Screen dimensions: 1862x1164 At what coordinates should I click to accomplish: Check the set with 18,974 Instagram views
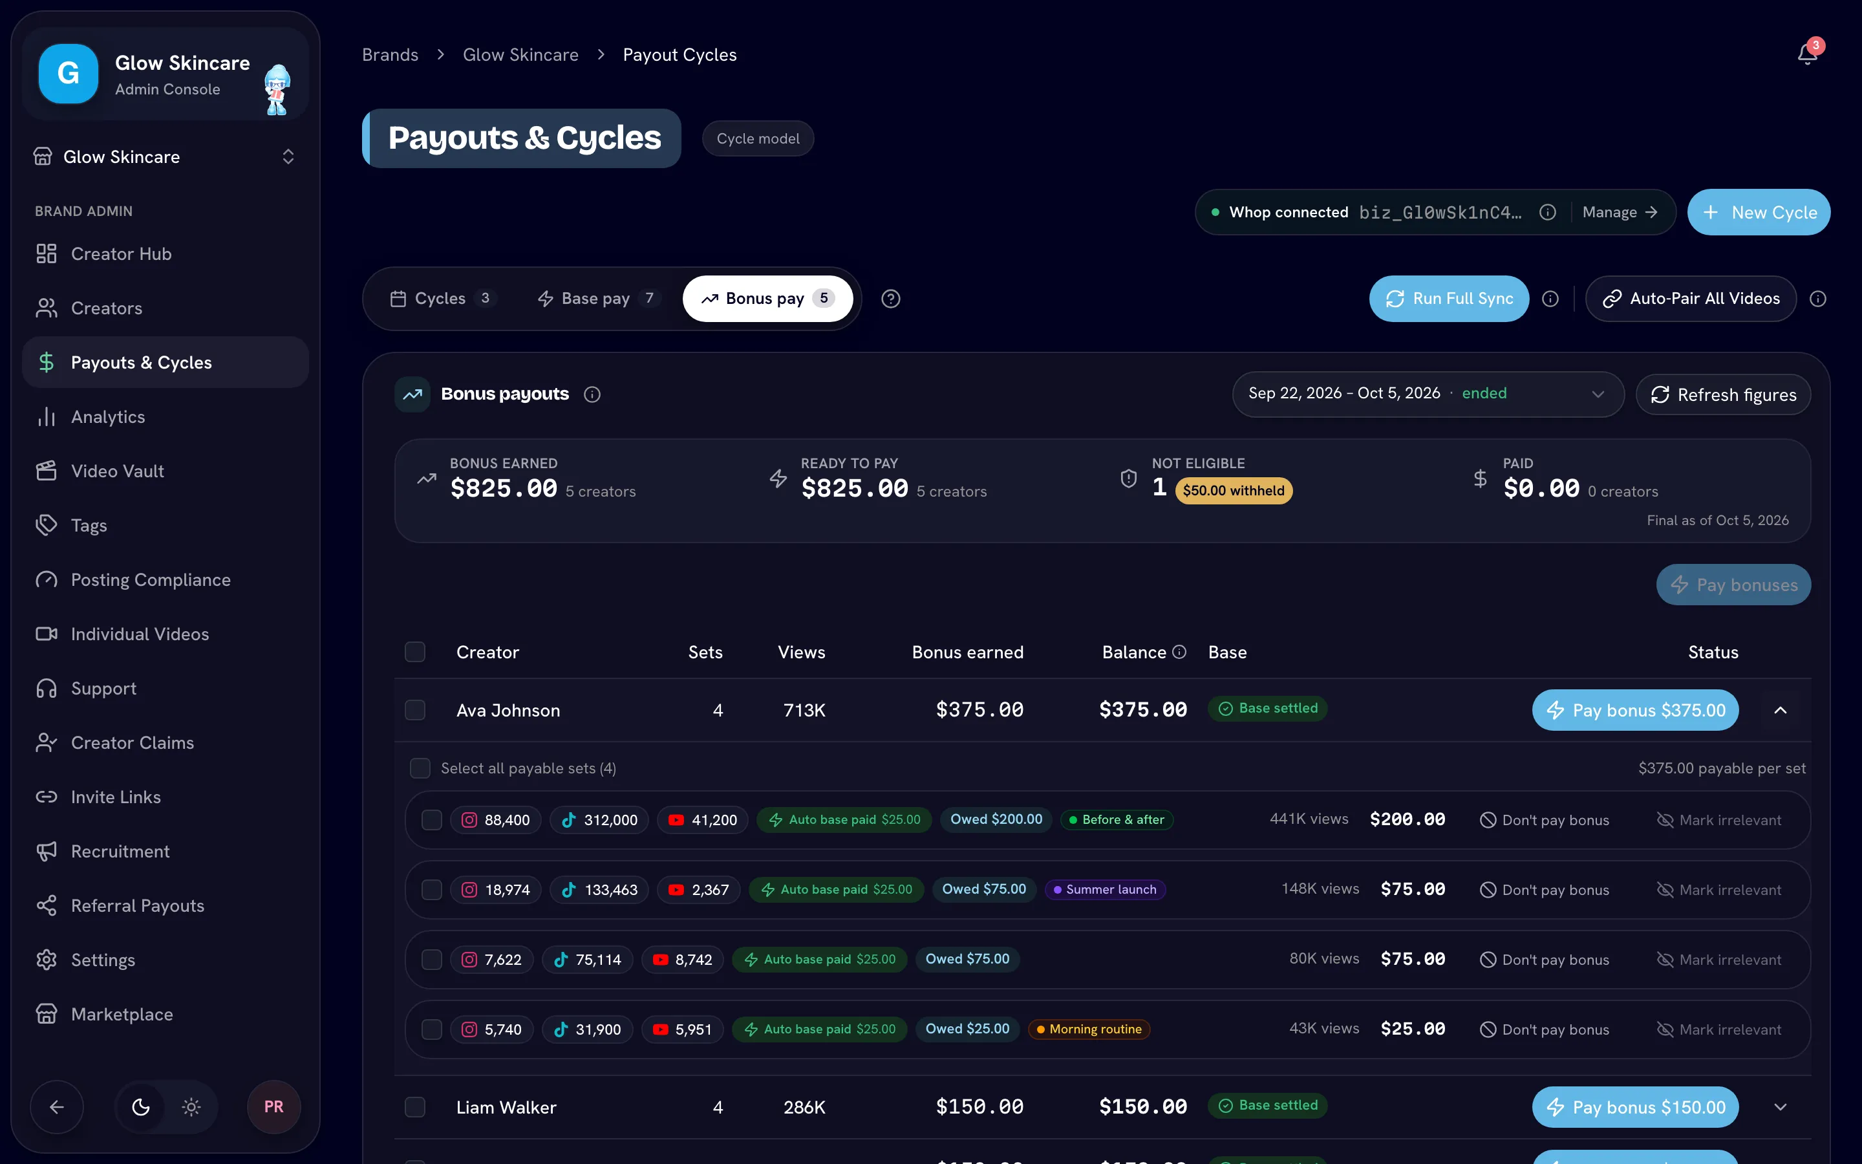(x=432, y=890)
